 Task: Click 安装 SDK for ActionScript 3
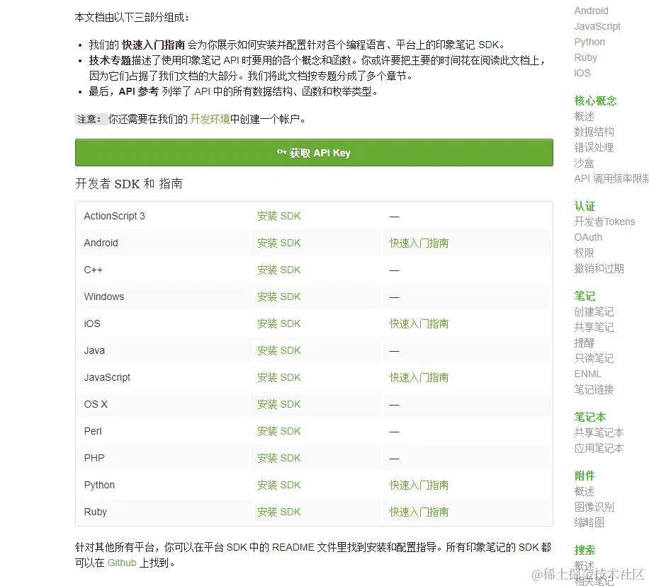coord(278,216)
